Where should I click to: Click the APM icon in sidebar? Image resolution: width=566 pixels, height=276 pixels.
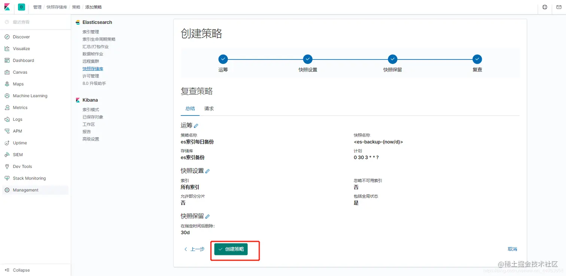(7, 131)
